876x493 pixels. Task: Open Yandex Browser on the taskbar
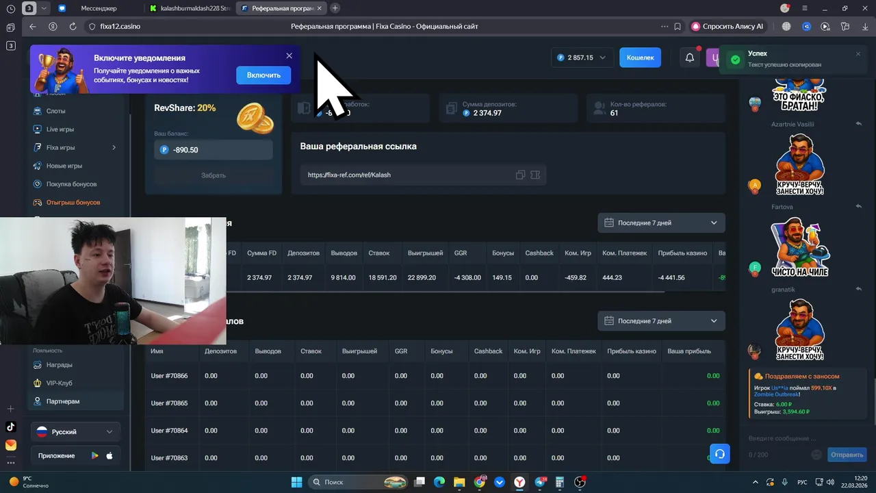tap(520, 482)
